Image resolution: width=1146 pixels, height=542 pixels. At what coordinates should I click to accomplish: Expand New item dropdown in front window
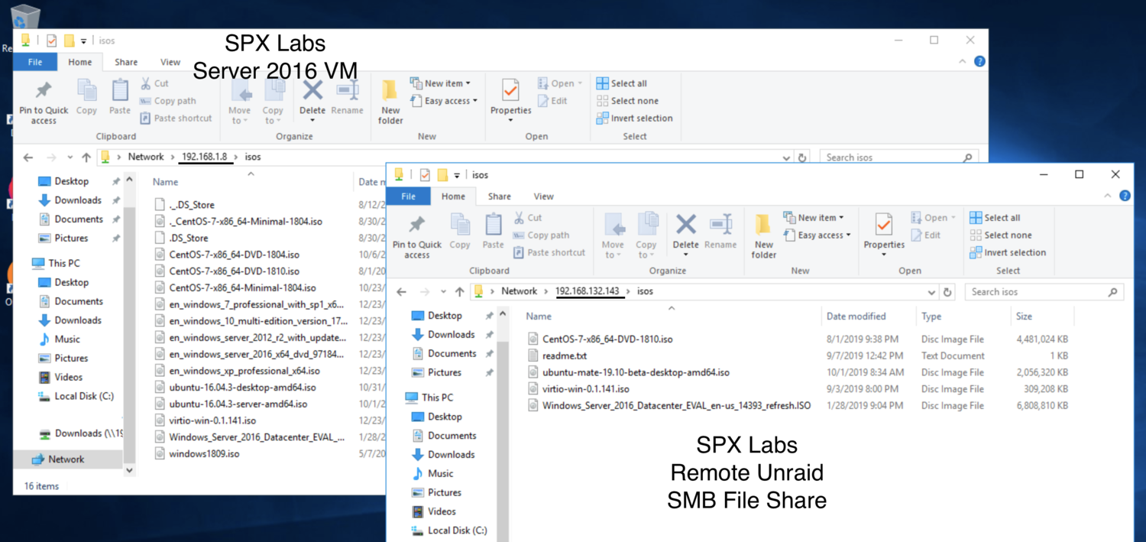click(817, 218)
